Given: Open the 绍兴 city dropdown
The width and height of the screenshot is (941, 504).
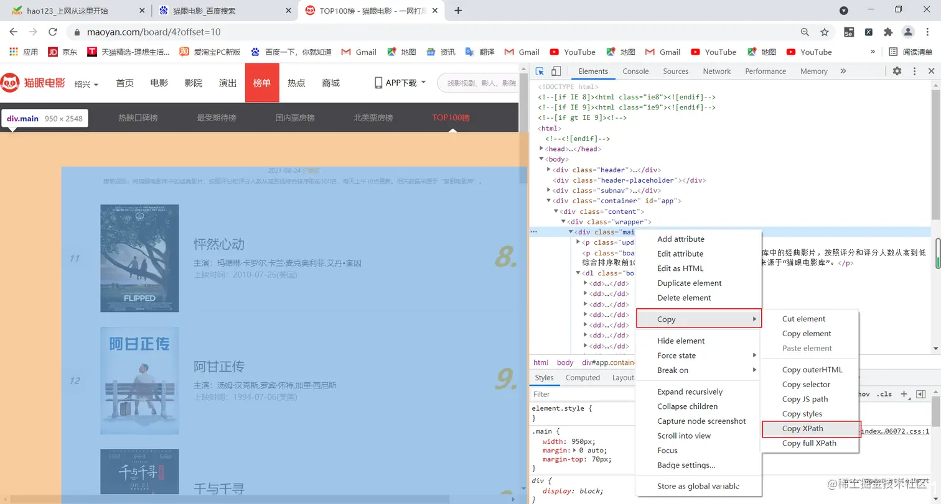Looking at the screenshot, I should click(x=87, y=83).
